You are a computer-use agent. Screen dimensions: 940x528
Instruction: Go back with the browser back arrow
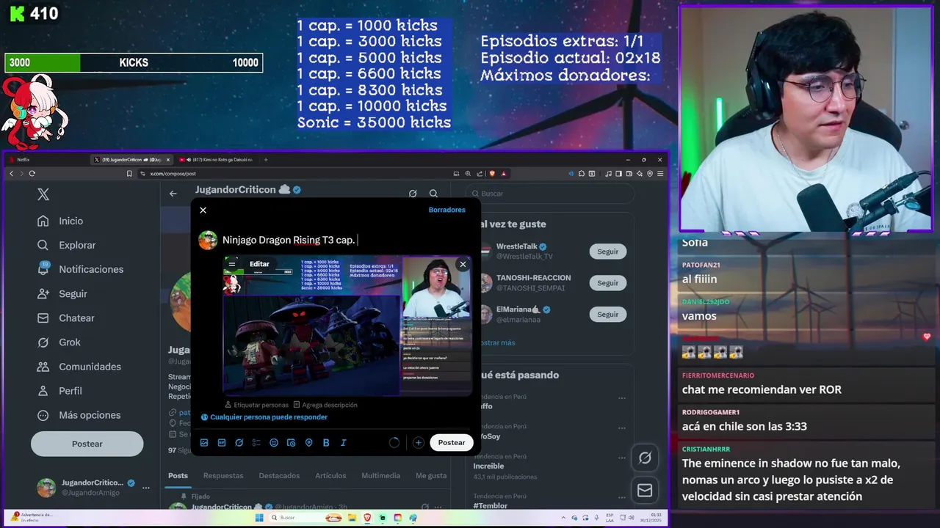[11, 174]
